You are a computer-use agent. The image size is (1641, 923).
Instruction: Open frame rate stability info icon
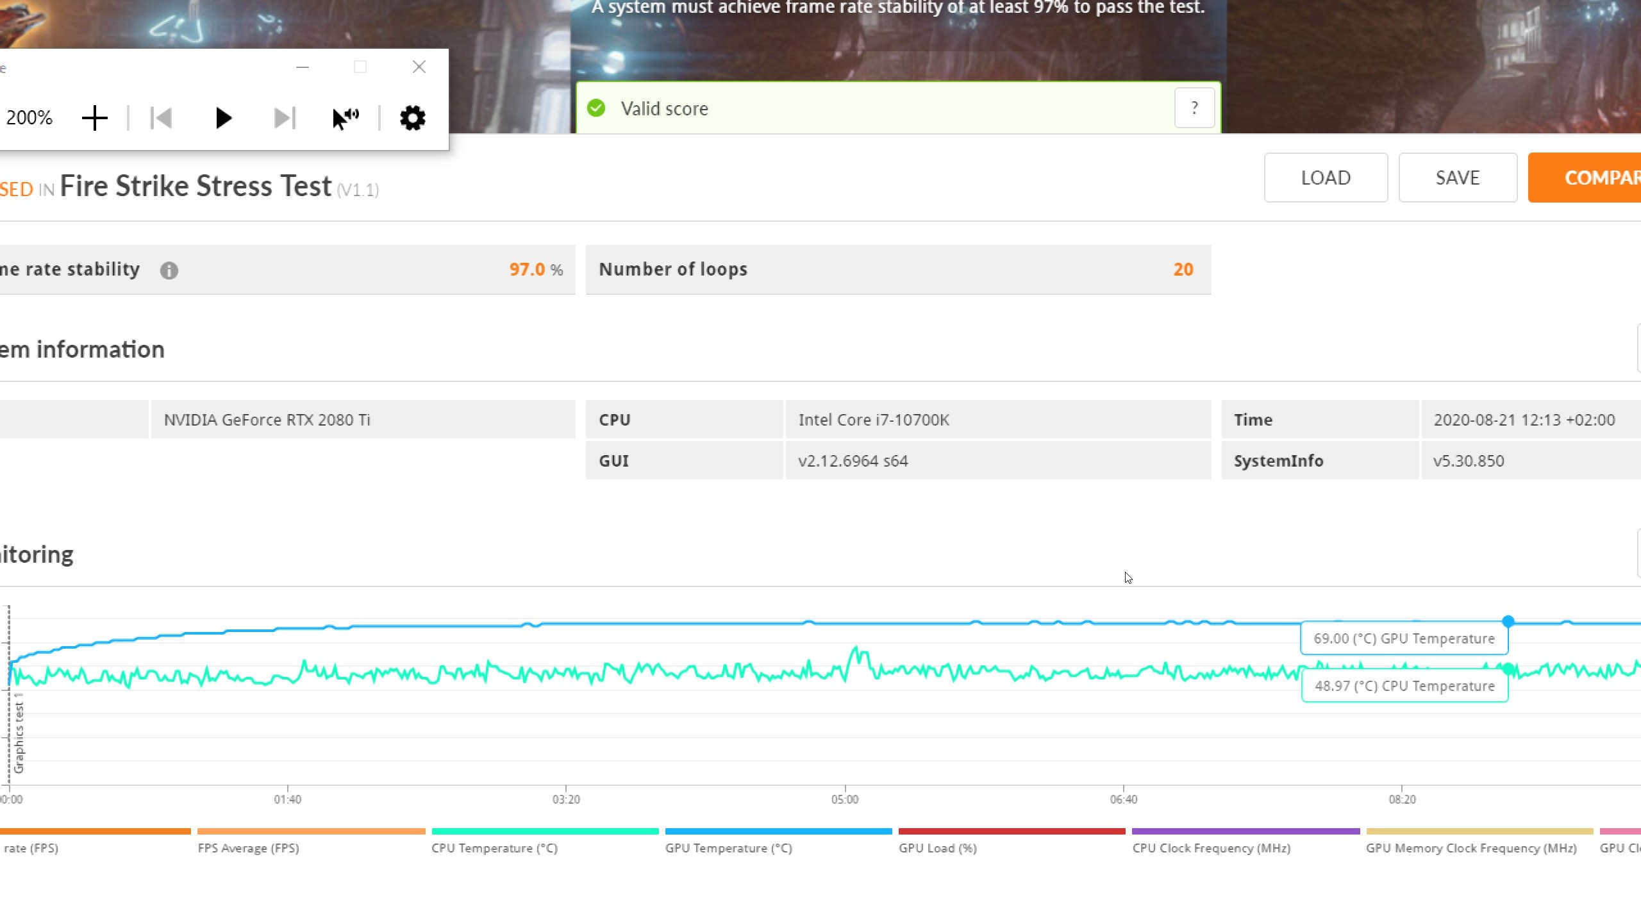point(169,270)
